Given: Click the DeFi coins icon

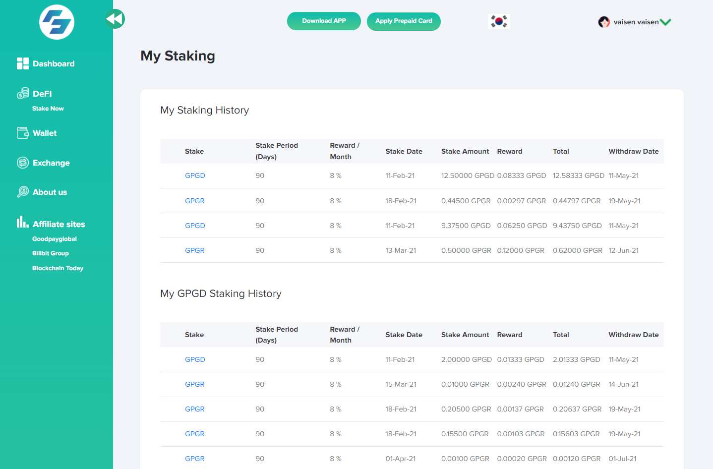Looking at the screenshot, I should pyautogui.click(x=22, y=93).
